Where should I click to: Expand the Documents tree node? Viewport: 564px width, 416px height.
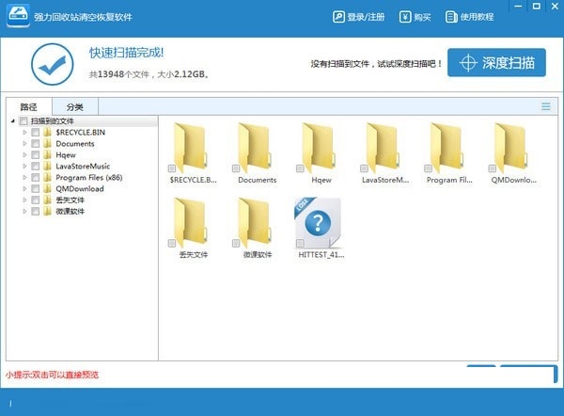24,143
